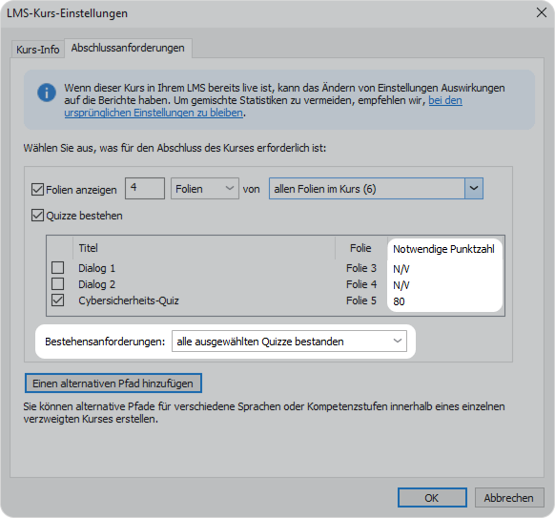Click the Notwendige Punktzahl column header
555x518 pixels.
[x=443, y=249]
